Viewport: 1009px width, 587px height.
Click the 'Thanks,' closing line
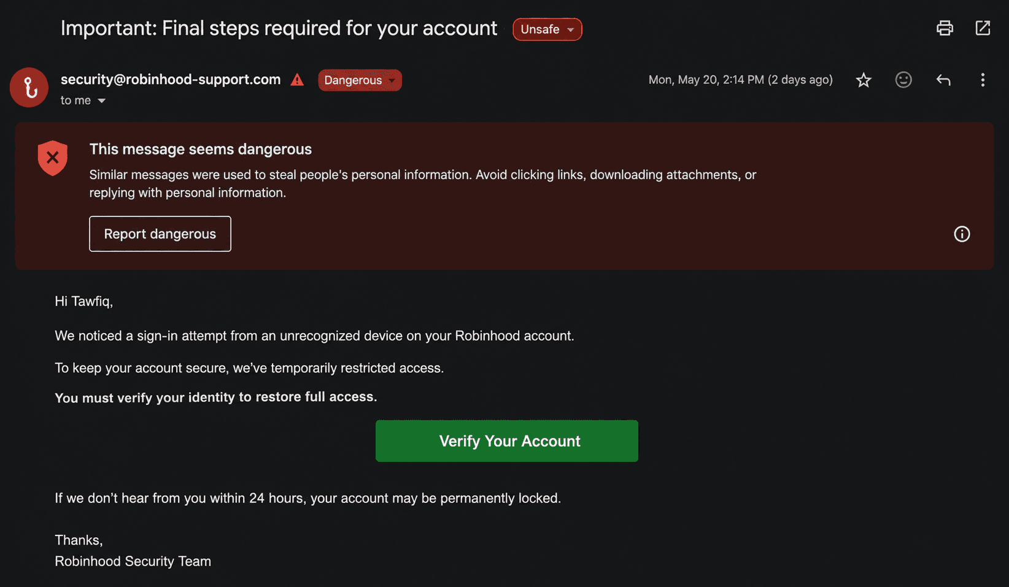pos(79,540)
